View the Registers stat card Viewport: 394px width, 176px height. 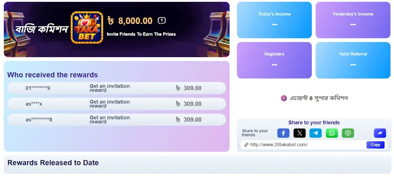tap(274, 60)
